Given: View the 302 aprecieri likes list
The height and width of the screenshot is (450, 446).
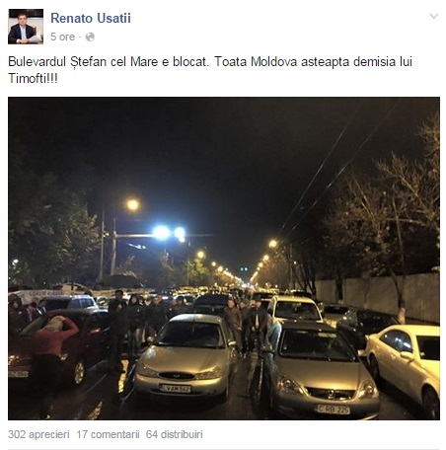Looking at the screenshot, I should click(38, 434).
